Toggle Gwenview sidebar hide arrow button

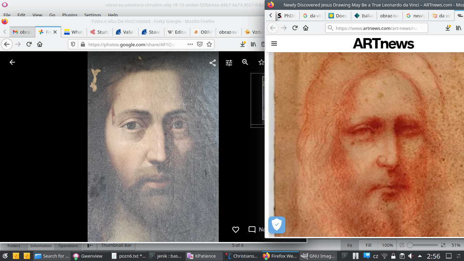pyautogui.click(x=90, y=245)
